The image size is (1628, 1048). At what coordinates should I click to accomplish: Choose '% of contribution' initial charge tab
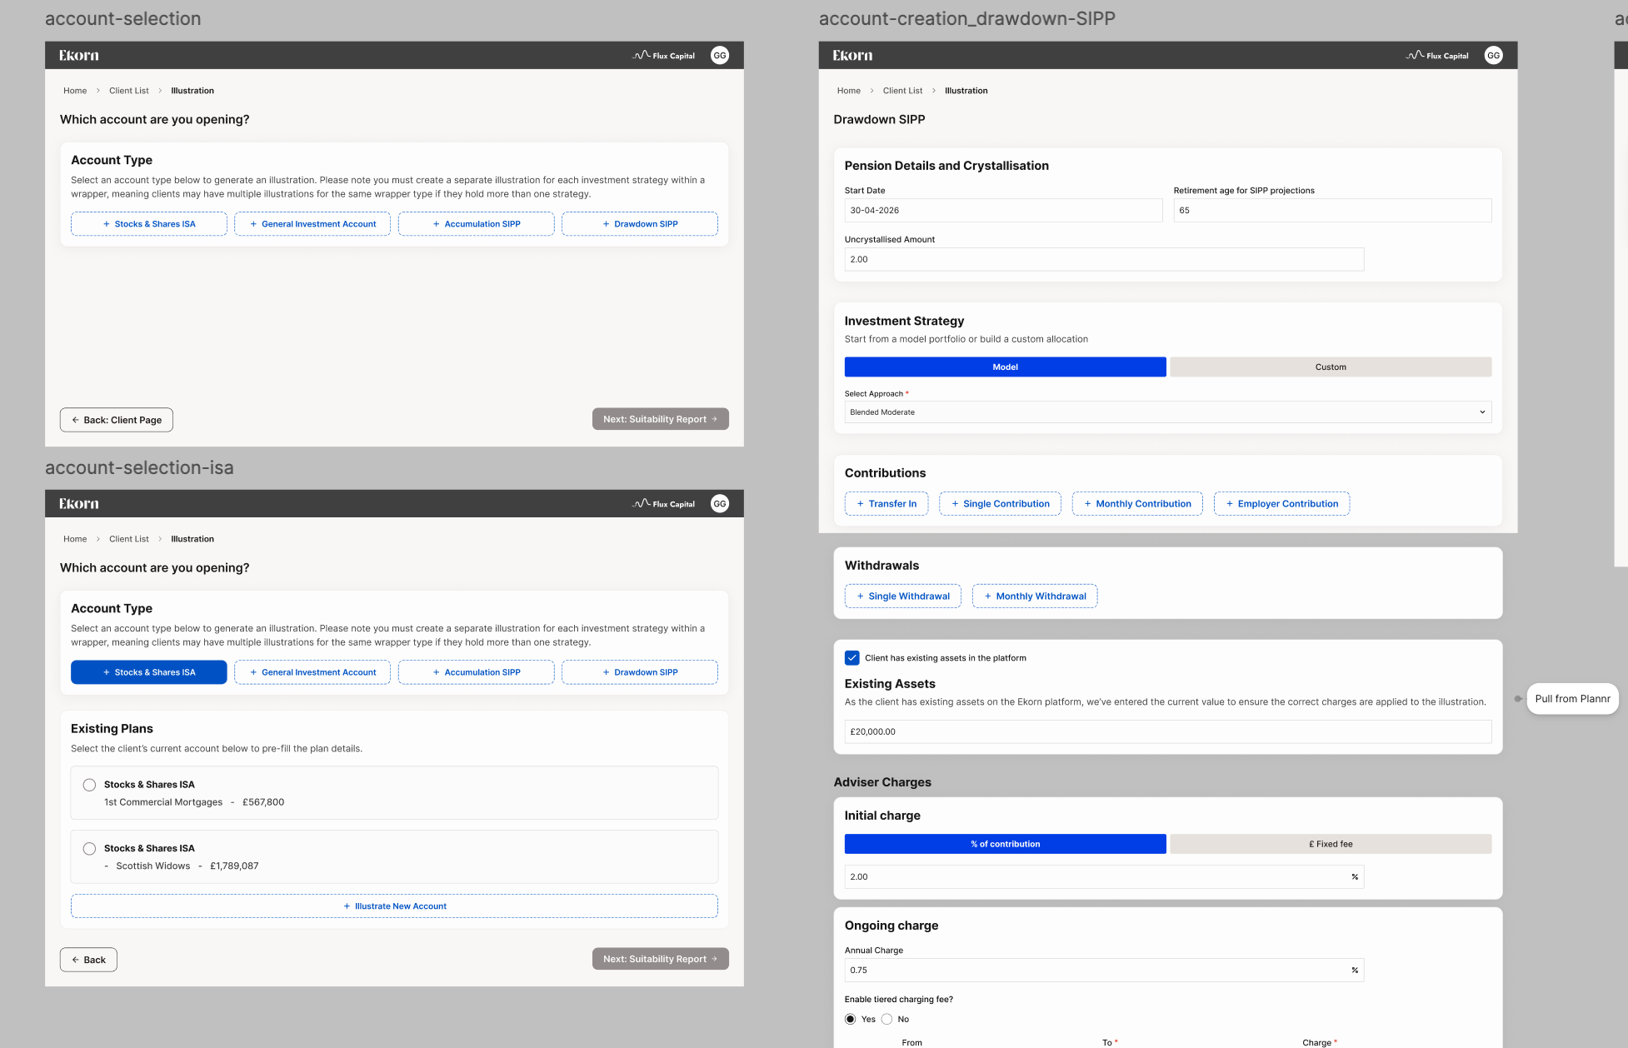pyautogui.click(x=1006, y=844)
